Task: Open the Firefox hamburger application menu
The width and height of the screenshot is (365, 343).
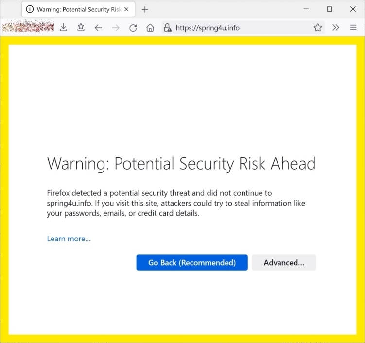Action: click(353, 28)
